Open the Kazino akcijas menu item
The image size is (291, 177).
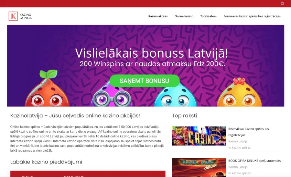[158, 16]
